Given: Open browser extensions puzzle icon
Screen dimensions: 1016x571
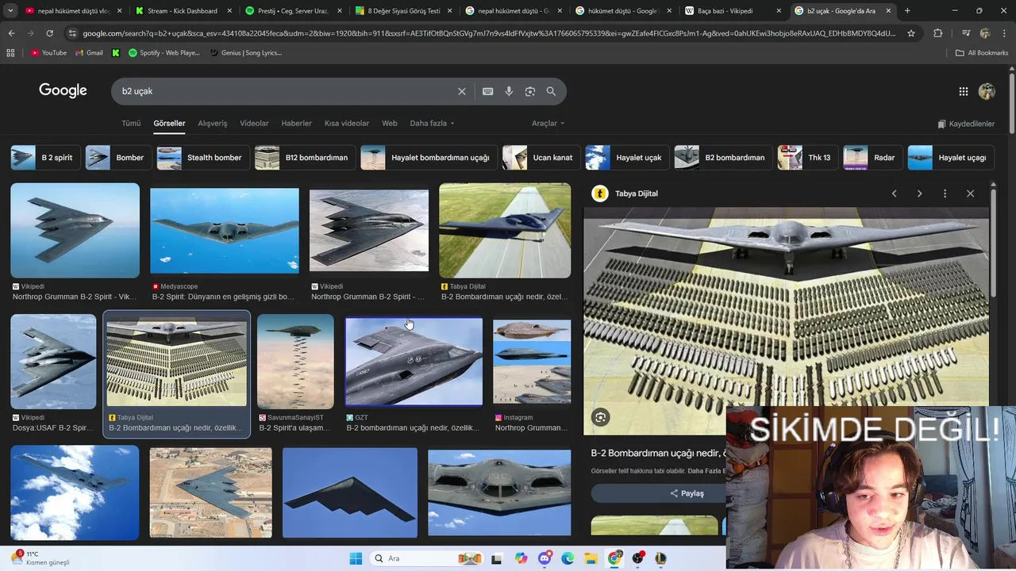Looking at the screenshot, I should coord(937,33).
